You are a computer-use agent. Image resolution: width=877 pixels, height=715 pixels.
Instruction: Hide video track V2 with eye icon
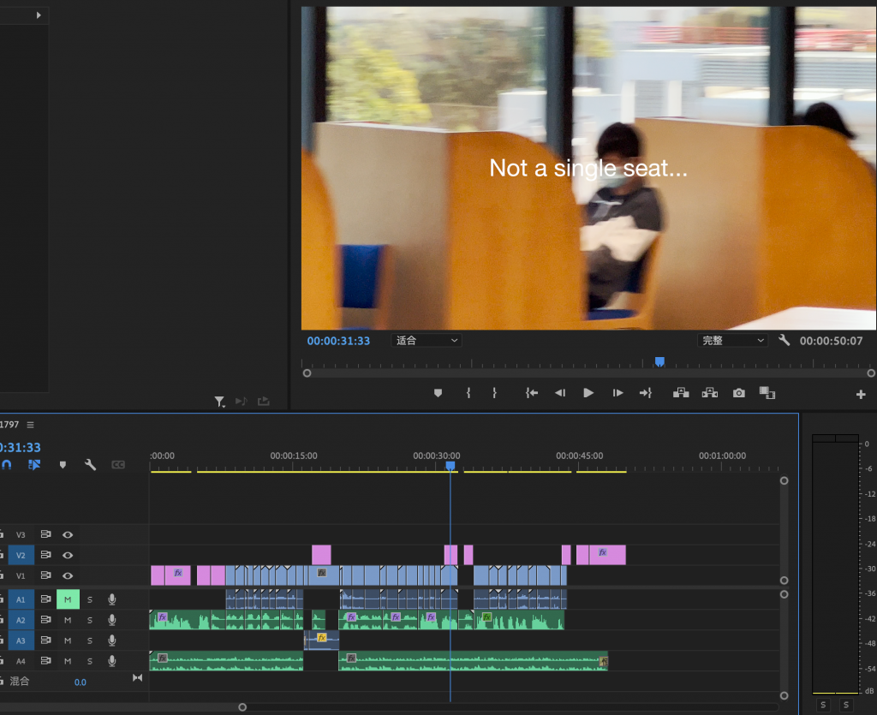tap(68, 555)
